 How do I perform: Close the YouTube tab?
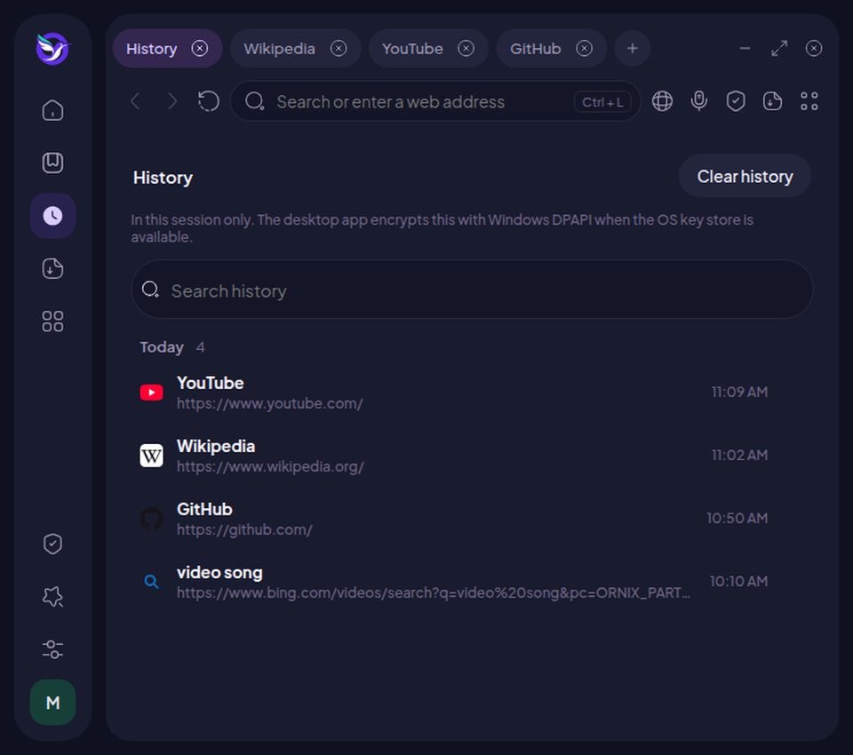[466, 49]
